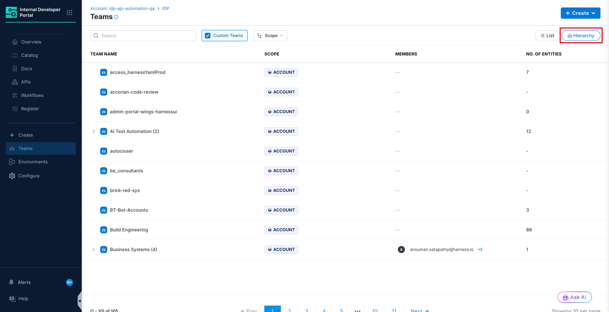Open the Build Engineering team name
The height and width of the screenshot is (312, 609).
[x=129, y=230]
